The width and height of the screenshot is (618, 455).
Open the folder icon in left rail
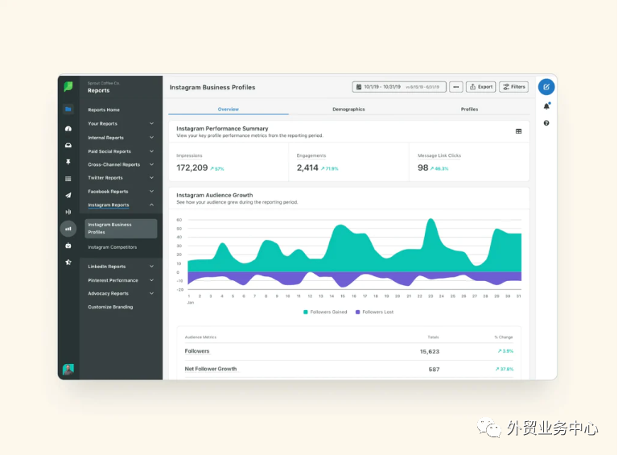pyautogui.click(x=68, y=110)
